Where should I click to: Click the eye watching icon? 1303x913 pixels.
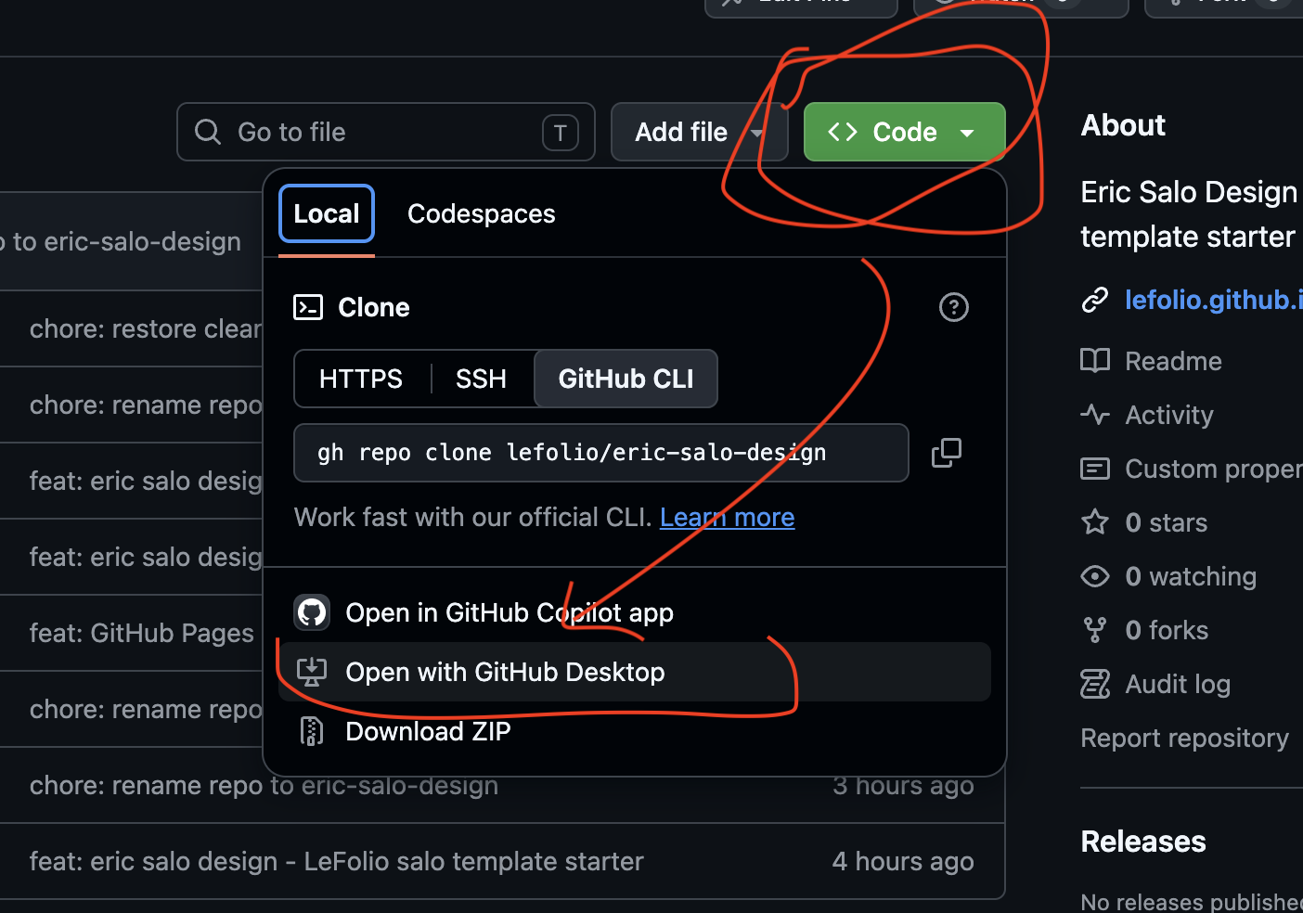[x=1095, y=576]
